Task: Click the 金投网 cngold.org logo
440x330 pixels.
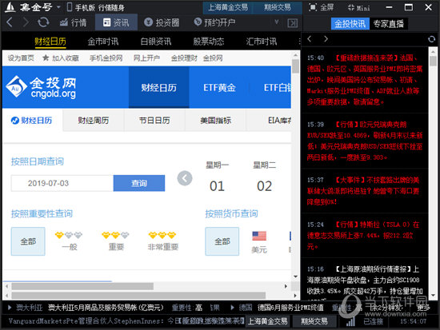Action: [x=41, y=87]
